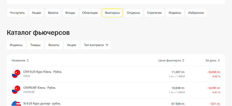232x106 pixels.
Task: Filter futures by Валюты chip
Action: [54, 45]
